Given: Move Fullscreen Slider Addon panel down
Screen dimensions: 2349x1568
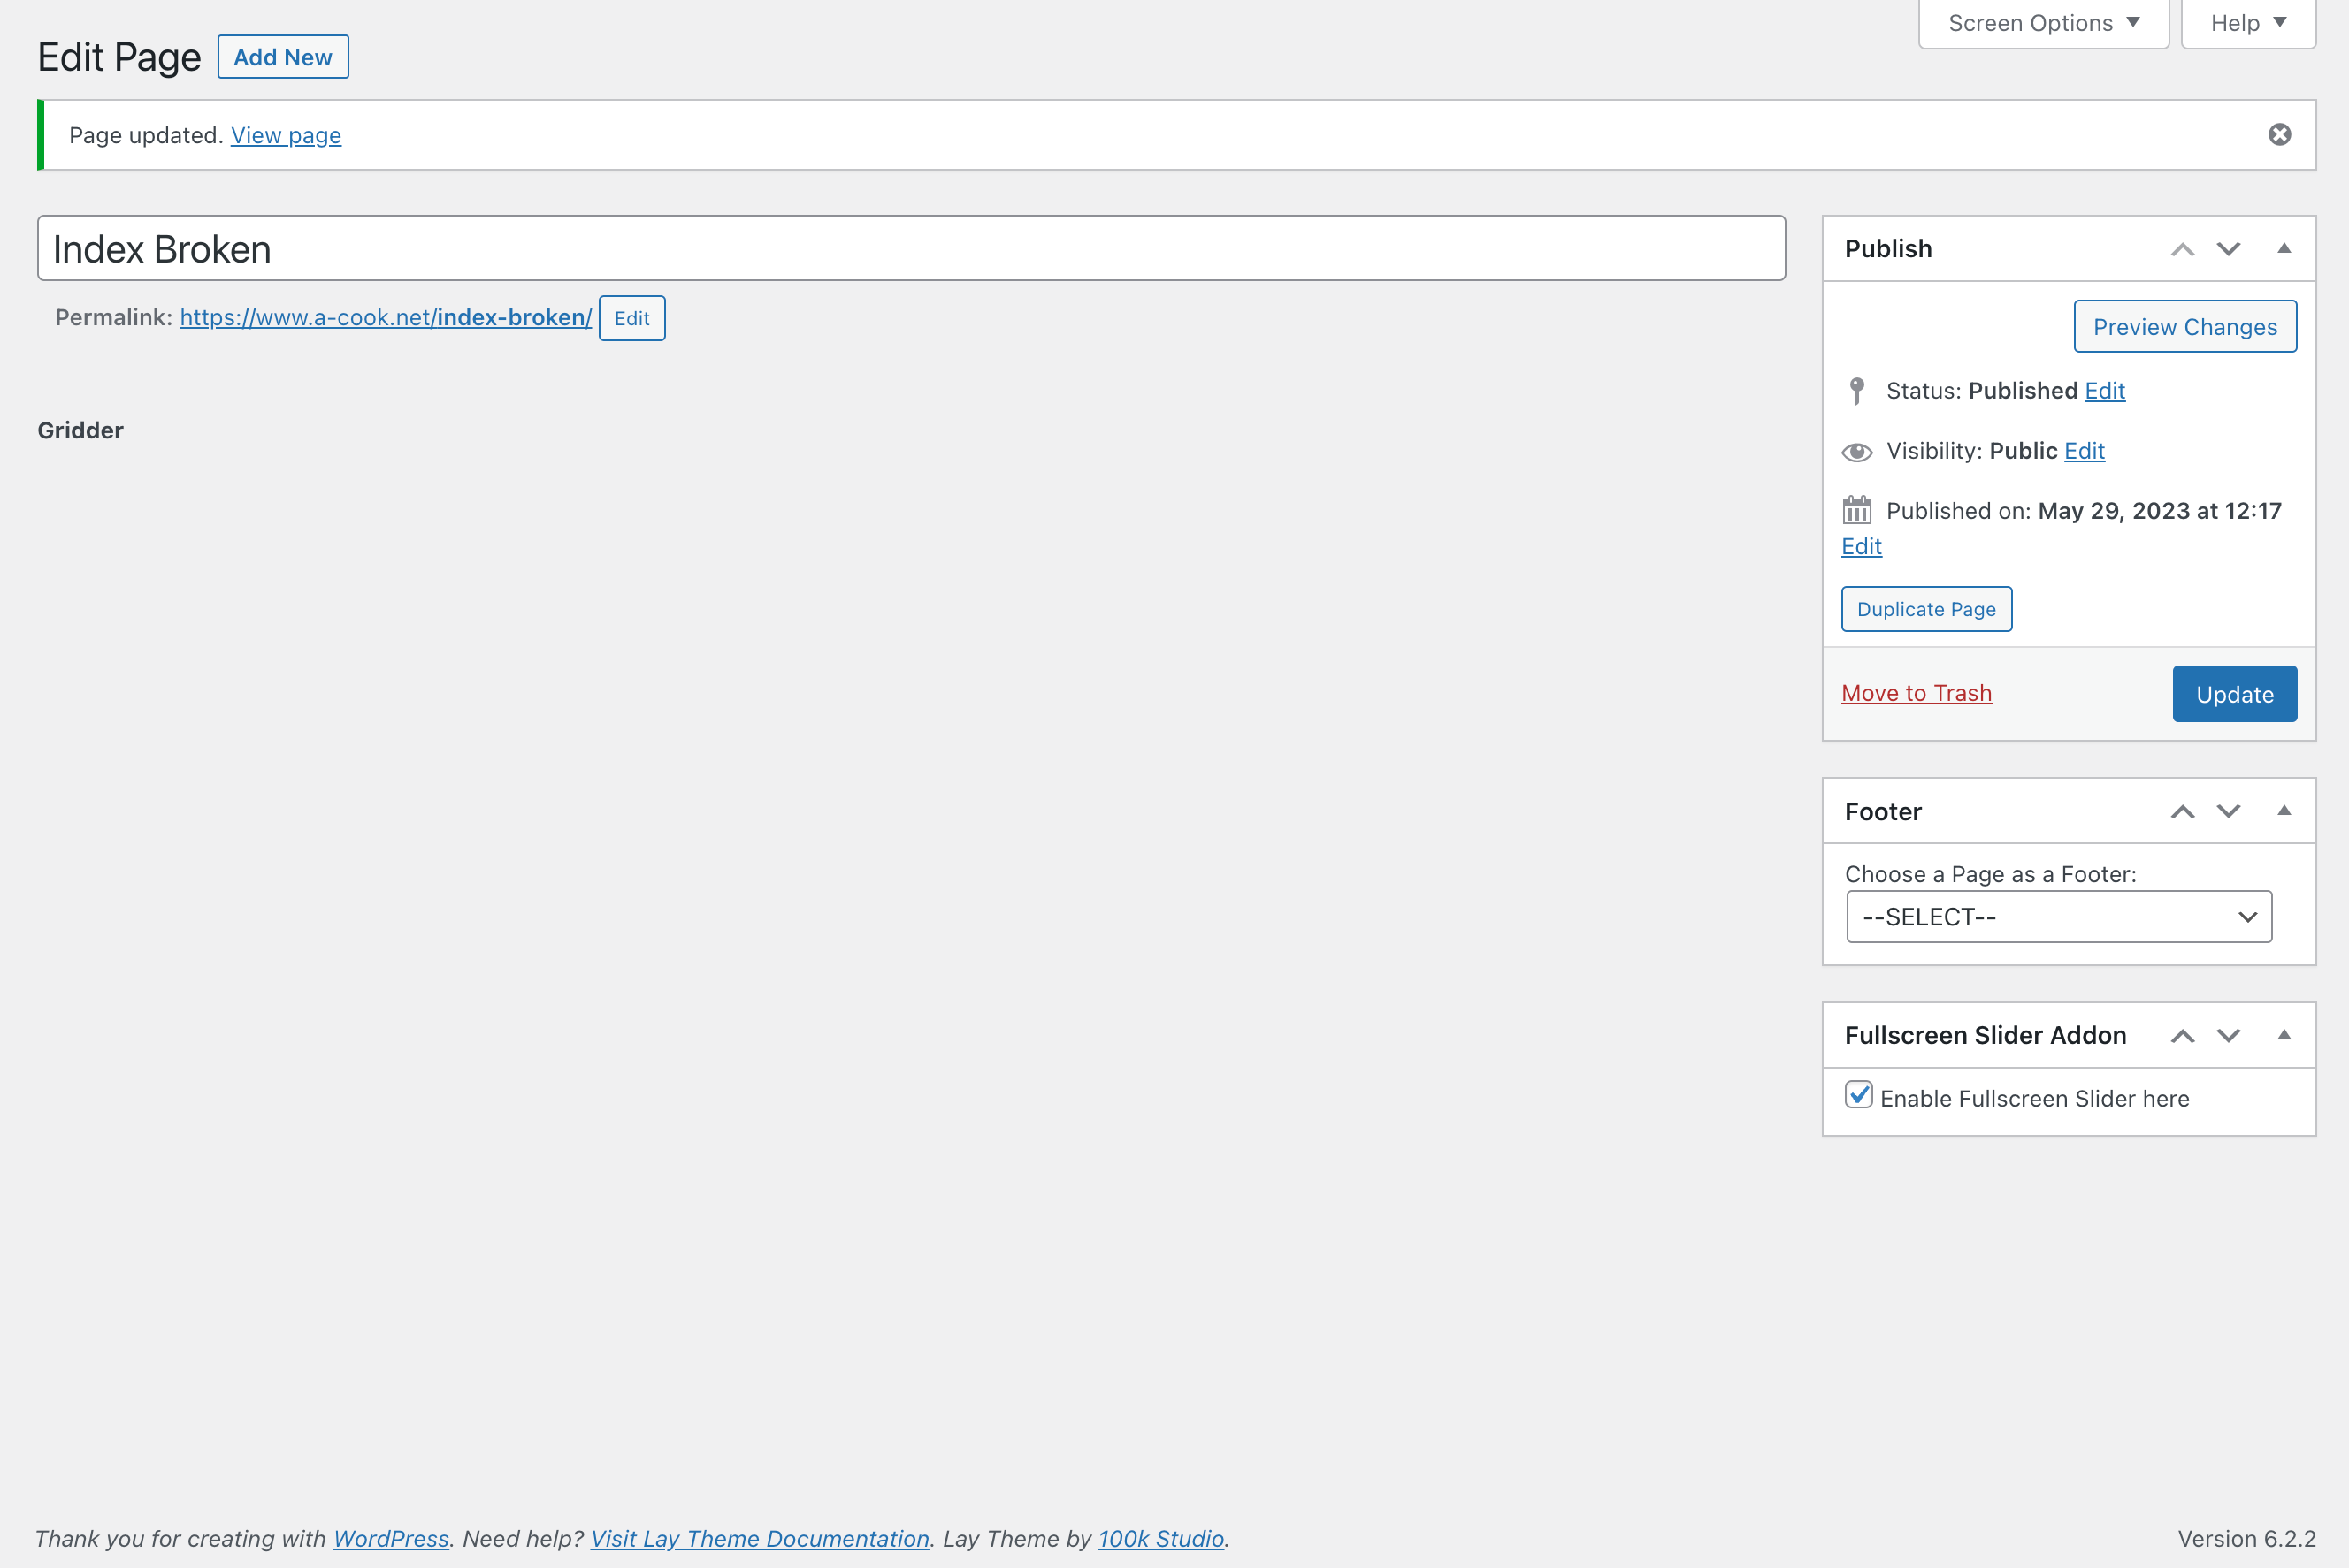Looking at the screenshot, I should tap(2228, 1035).
